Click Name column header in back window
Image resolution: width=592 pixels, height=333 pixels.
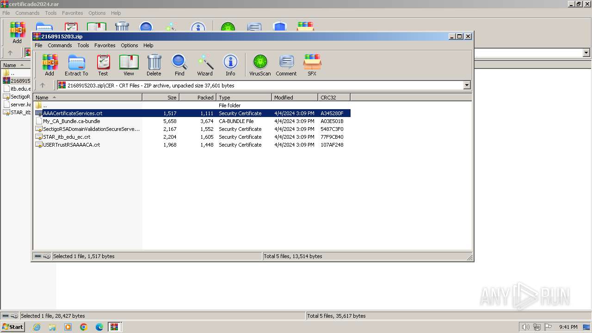15,65
